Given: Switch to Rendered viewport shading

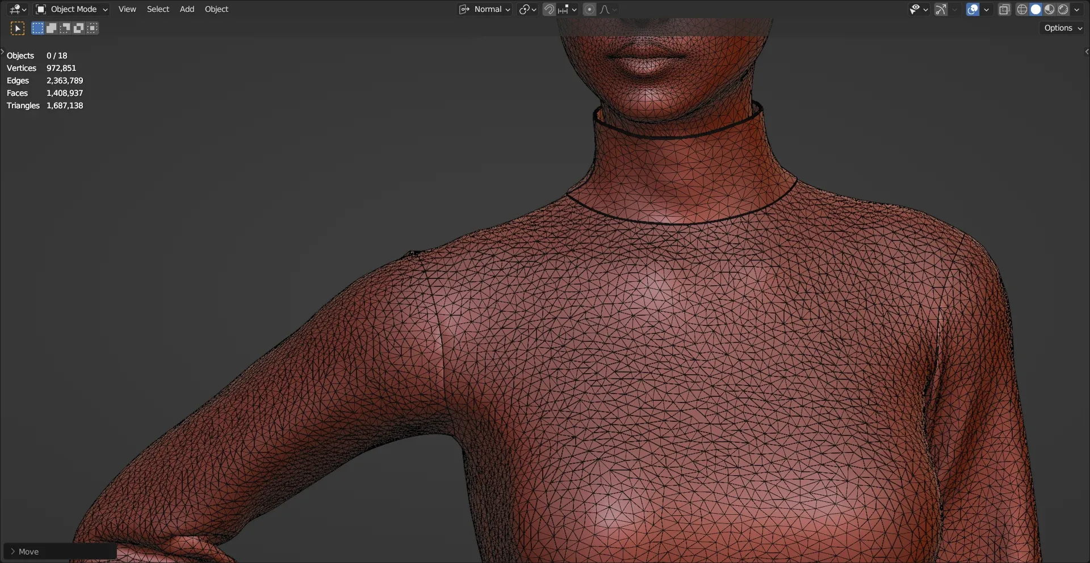Looking at the screenshot, I should pos(1063,9).
